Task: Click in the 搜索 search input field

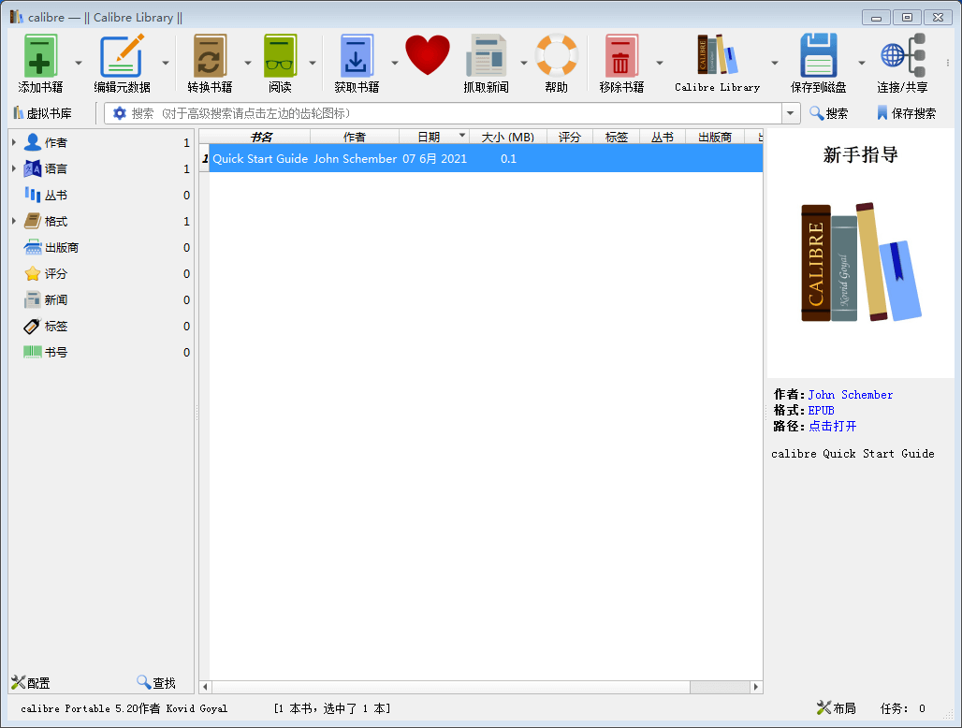Action: coord(454,113)
